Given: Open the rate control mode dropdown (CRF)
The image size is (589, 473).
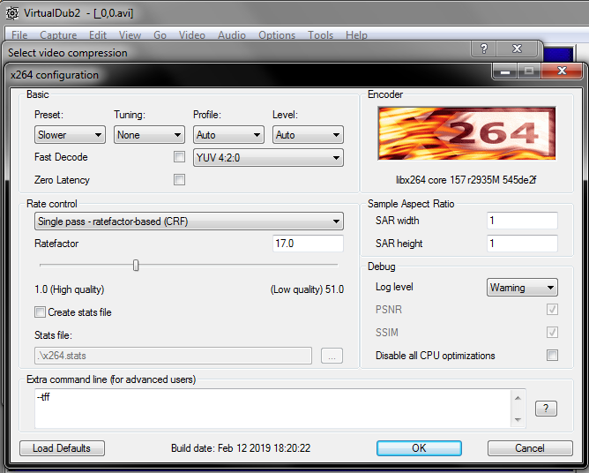Looking at the screenshot, I should (189, 221).
